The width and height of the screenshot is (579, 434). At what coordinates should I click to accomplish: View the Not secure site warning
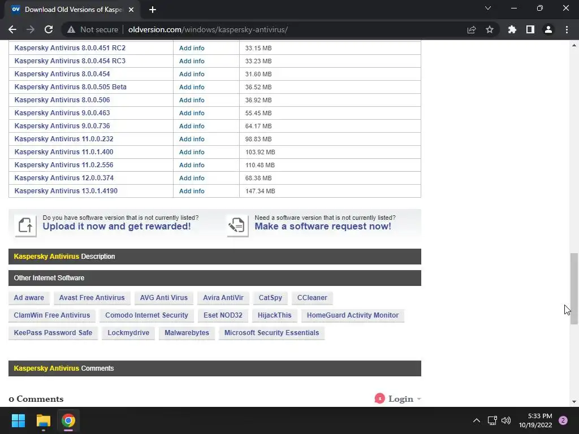tap(93, 29)
